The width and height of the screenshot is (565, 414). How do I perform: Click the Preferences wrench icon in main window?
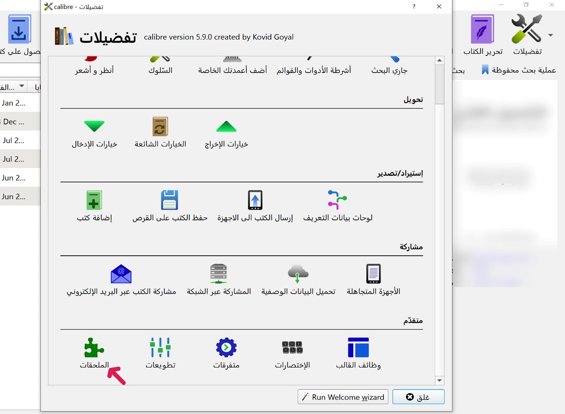[527, 29]
